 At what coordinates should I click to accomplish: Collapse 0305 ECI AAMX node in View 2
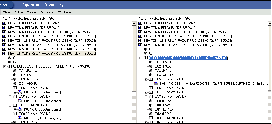(146, 79)
